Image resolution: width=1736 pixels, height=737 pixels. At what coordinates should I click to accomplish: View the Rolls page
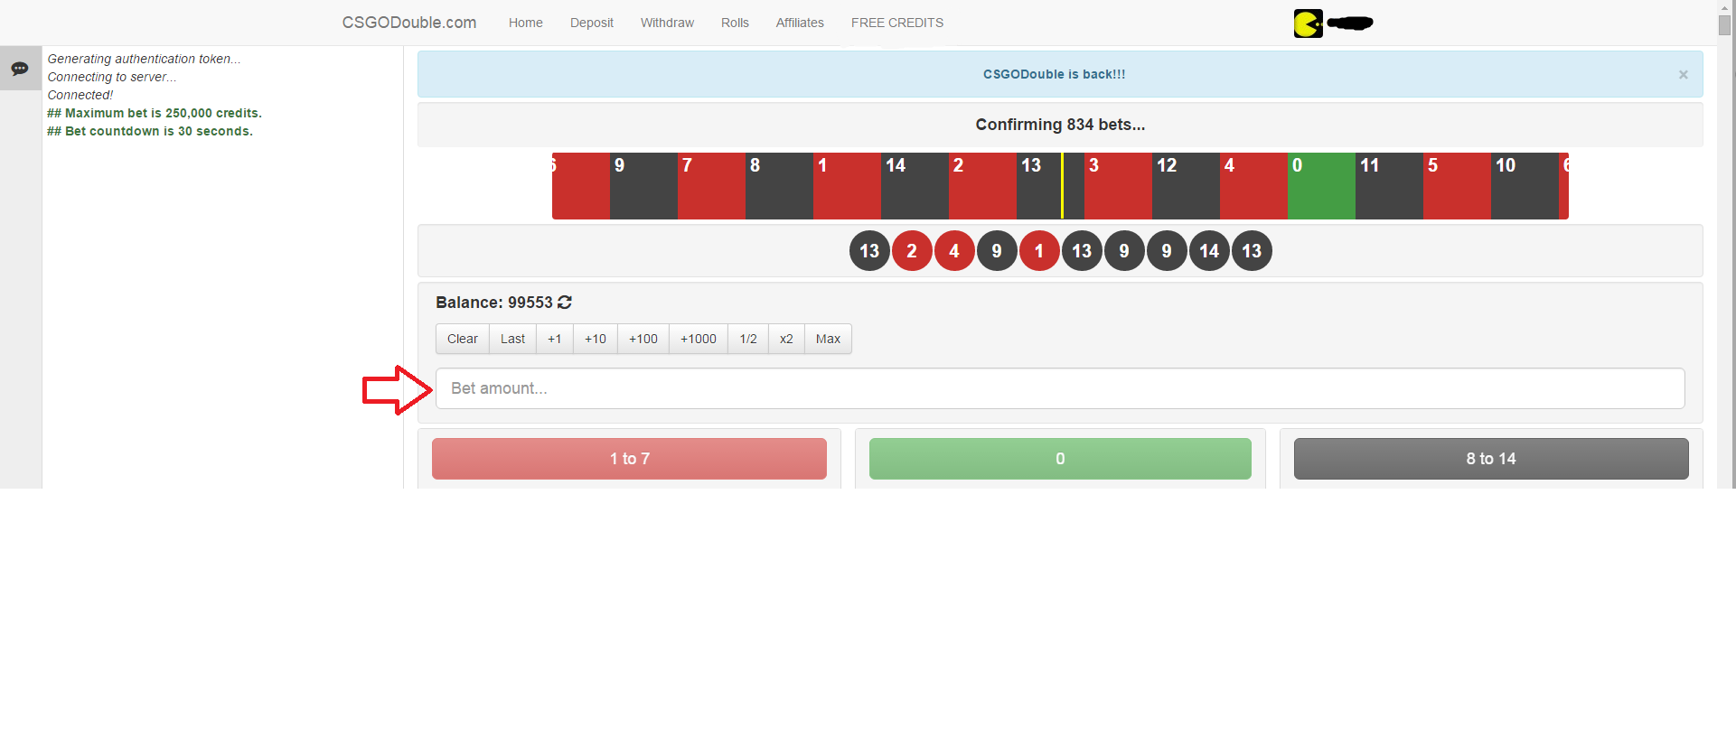(735, 23)
